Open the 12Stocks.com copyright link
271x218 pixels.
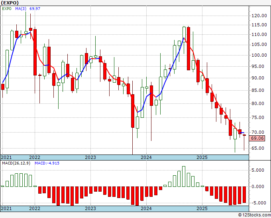pyautogui.click(x=254, y=215)
